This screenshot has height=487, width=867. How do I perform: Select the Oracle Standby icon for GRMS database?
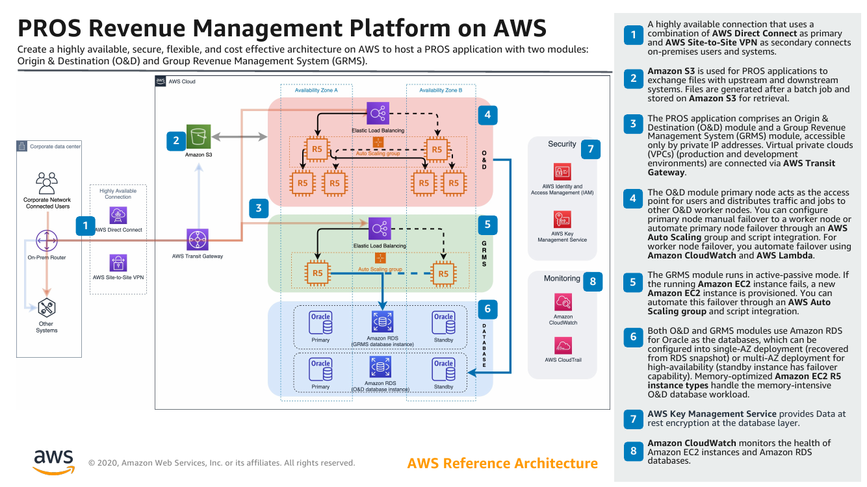click(443, 323)
